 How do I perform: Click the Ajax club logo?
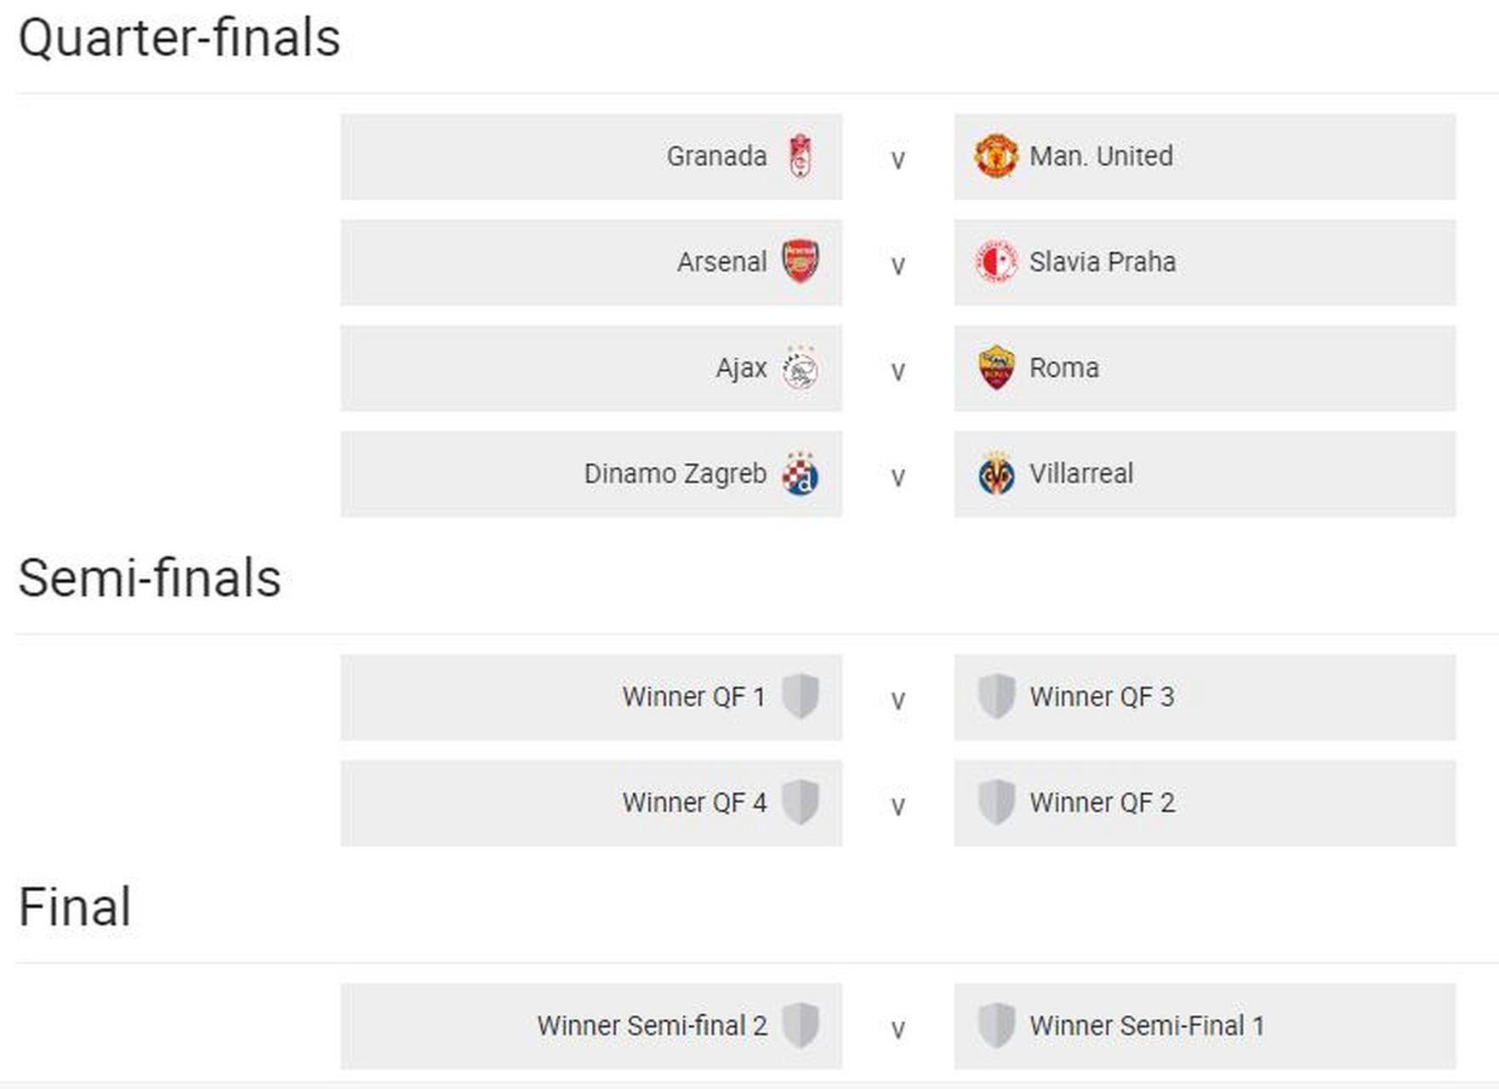[800, 368]
